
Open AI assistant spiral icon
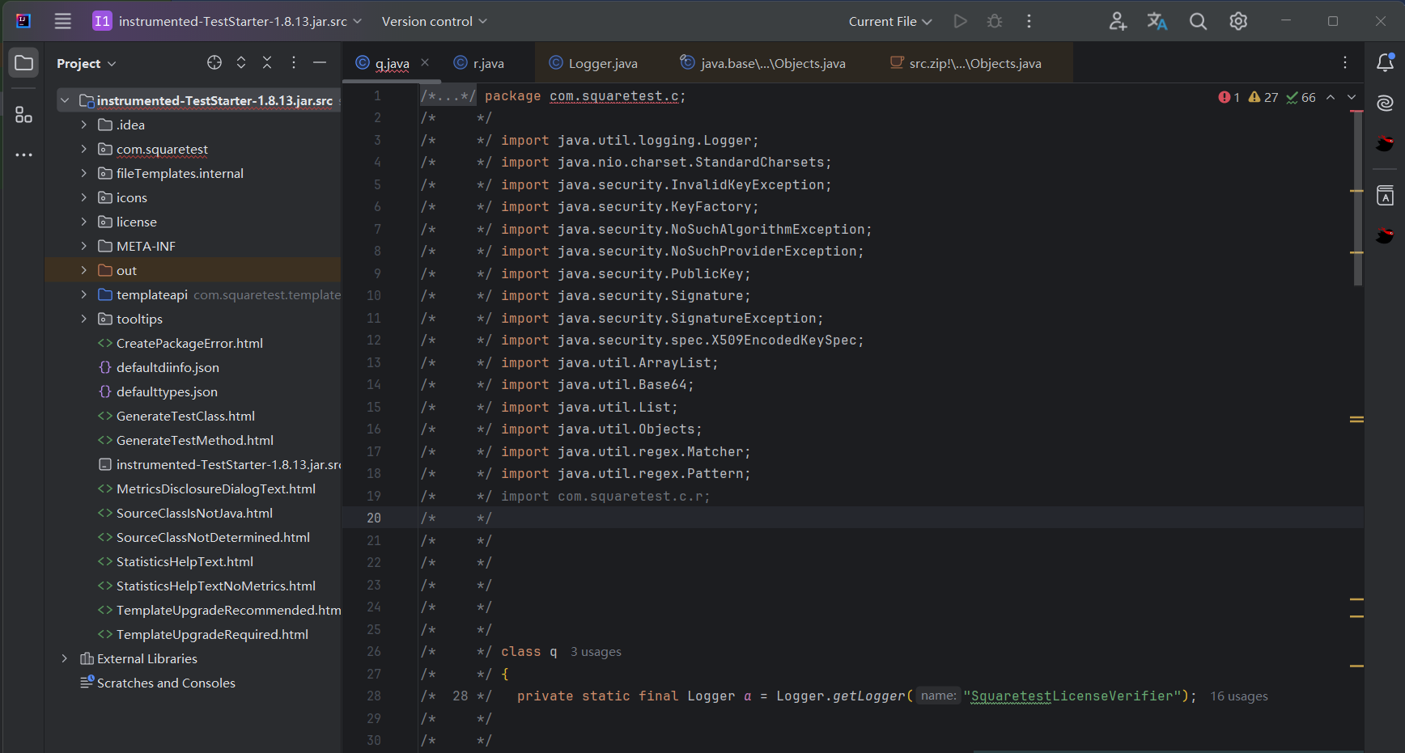pos(1386,103)
